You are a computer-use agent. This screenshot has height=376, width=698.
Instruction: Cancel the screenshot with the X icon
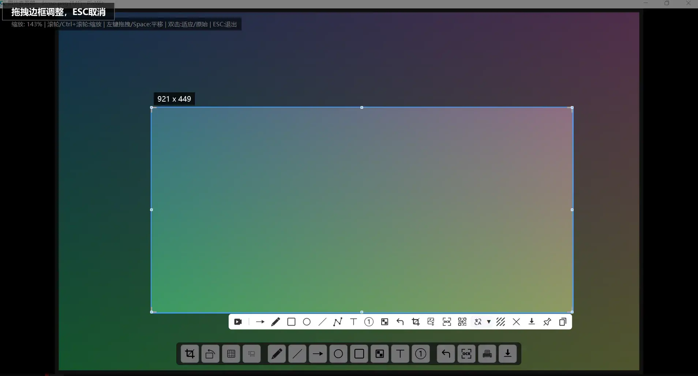516,322
